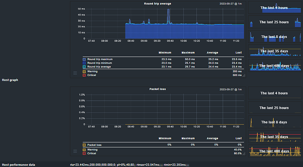Open the Packet loss graph hamburger menu

point(75,151)
